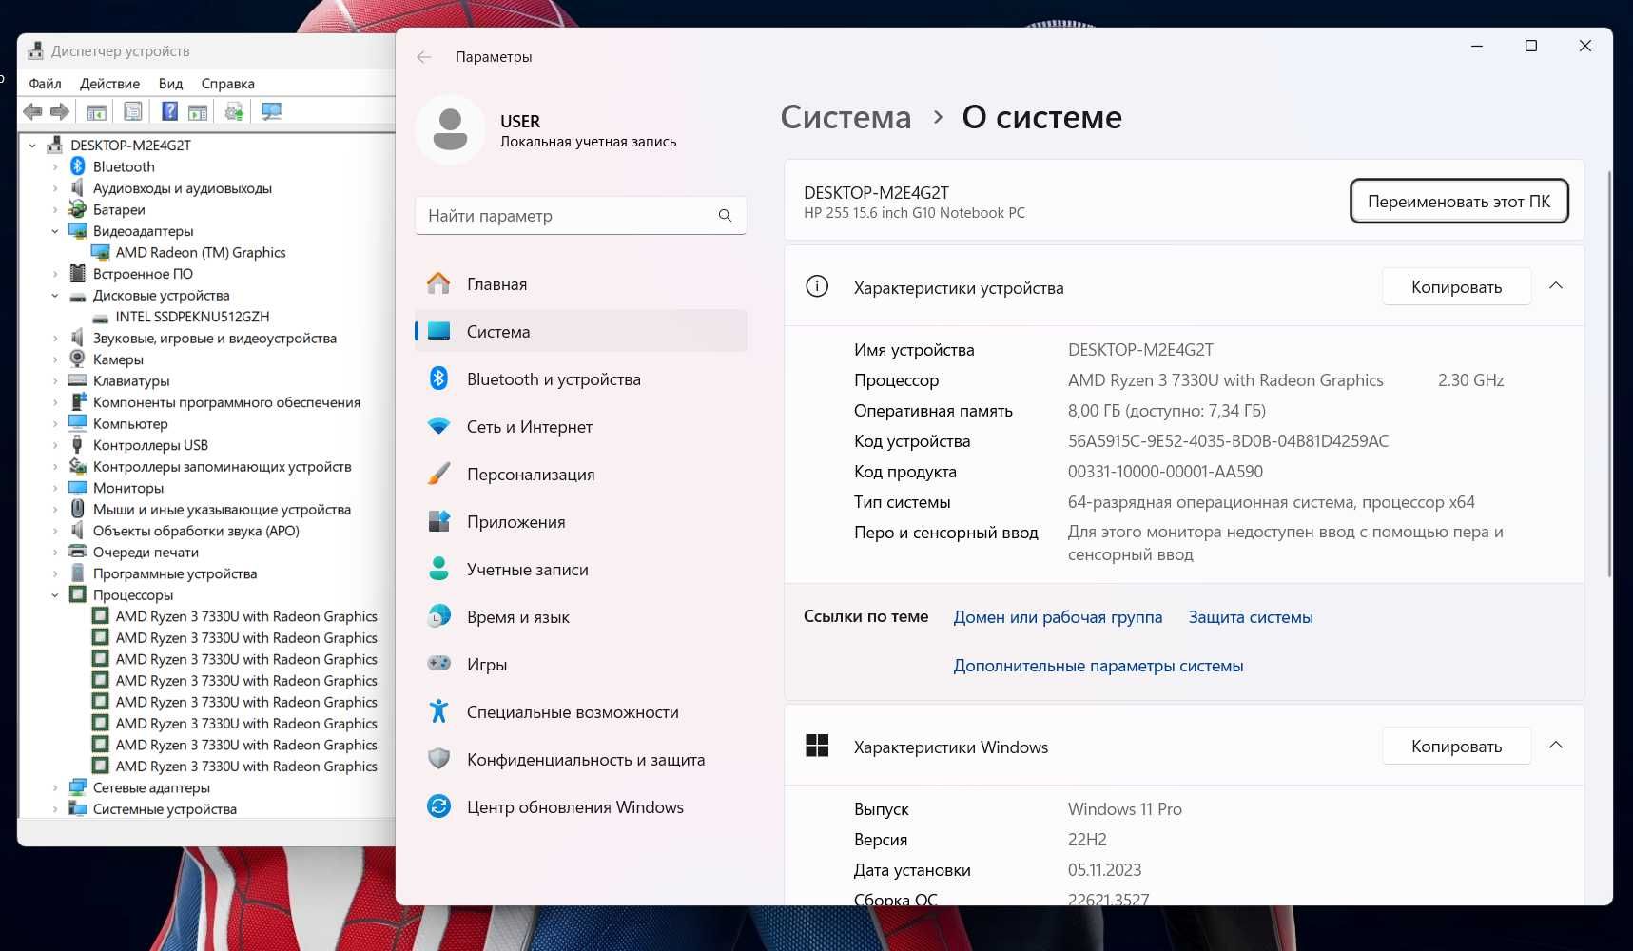
Task: Click the USER account avatar picture
Action: click(x=450, y=129)
